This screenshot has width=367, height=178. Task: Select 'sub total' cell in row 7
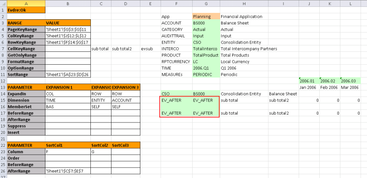(x=101, y=49)
